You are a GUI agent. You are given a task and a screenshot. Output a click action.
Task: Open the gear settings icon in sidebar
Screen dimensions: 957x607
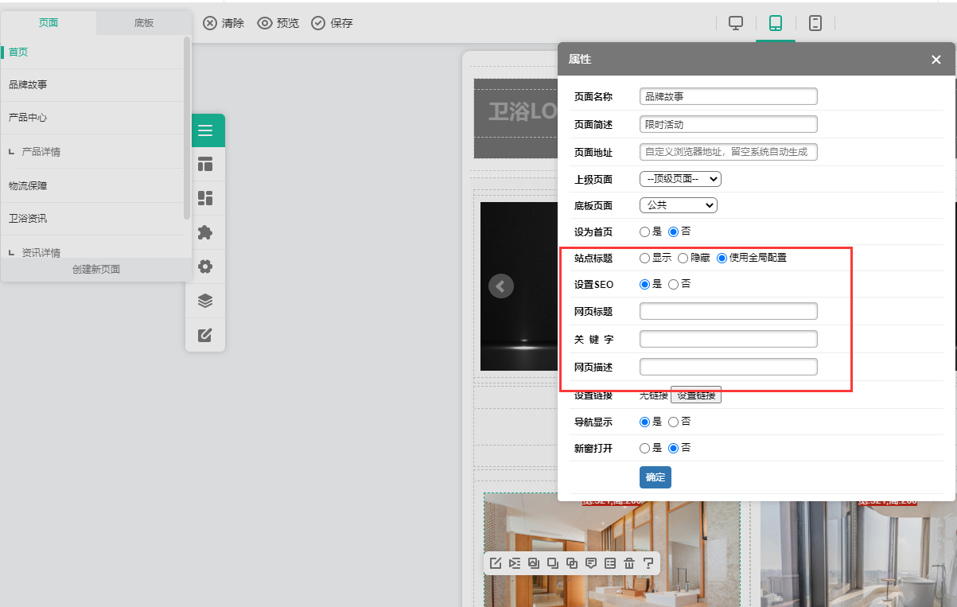[x=205, y=267]
